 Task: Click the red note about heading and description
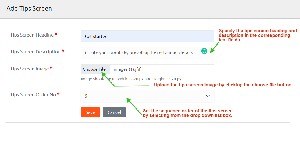tap(258, 35)
